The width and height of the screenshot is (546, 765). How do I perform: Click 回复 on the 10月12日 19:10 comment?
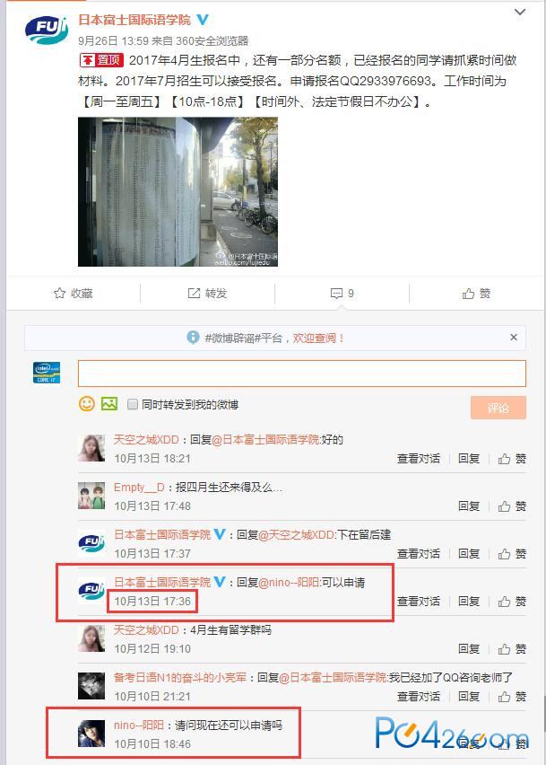(469, 649)
